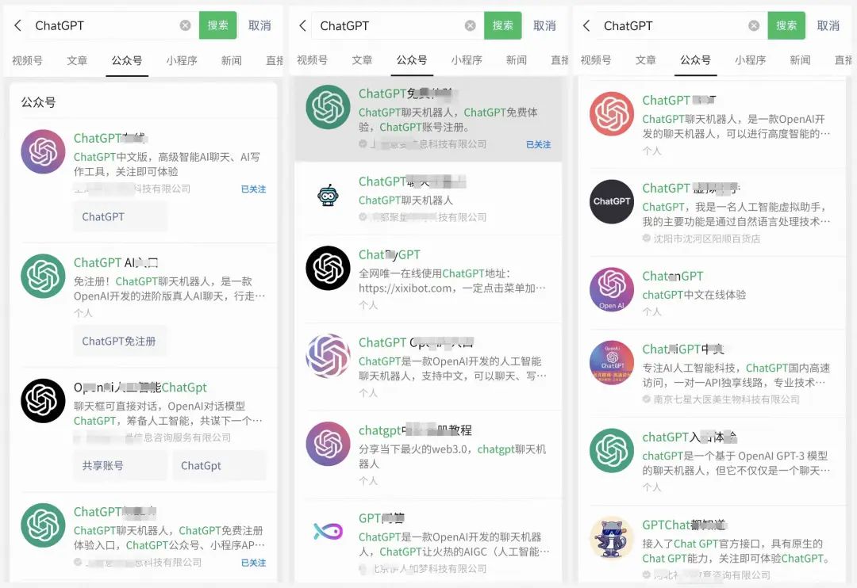Image resolution: width=857 pixels, height=588 pixels.
Task: Open the black 'ChatGPT' text avatar
Action: coord(612,201)
